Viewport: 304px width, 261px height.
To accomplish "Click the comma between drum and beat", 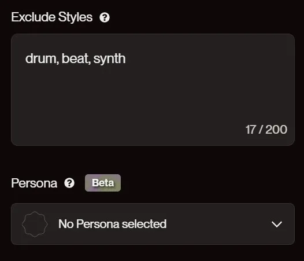I will pyautogui.click(x=58, y=62).
